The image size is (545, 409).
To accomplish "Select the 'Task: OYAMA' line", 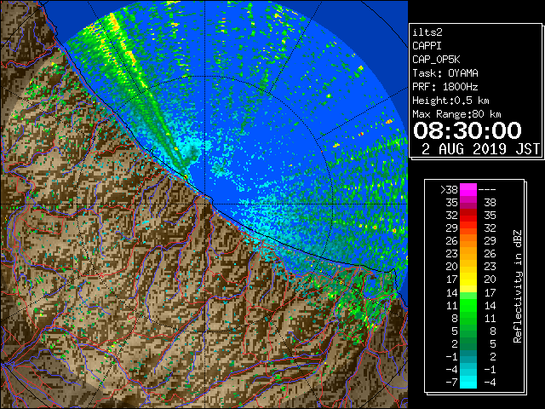I will coord(445,73).
